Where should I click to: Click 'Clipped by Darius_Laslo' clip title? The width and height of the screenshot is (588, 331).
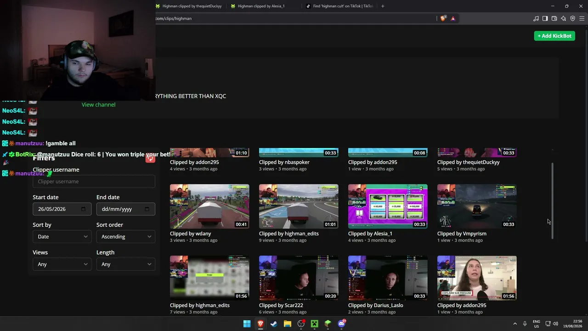(376, 305)
